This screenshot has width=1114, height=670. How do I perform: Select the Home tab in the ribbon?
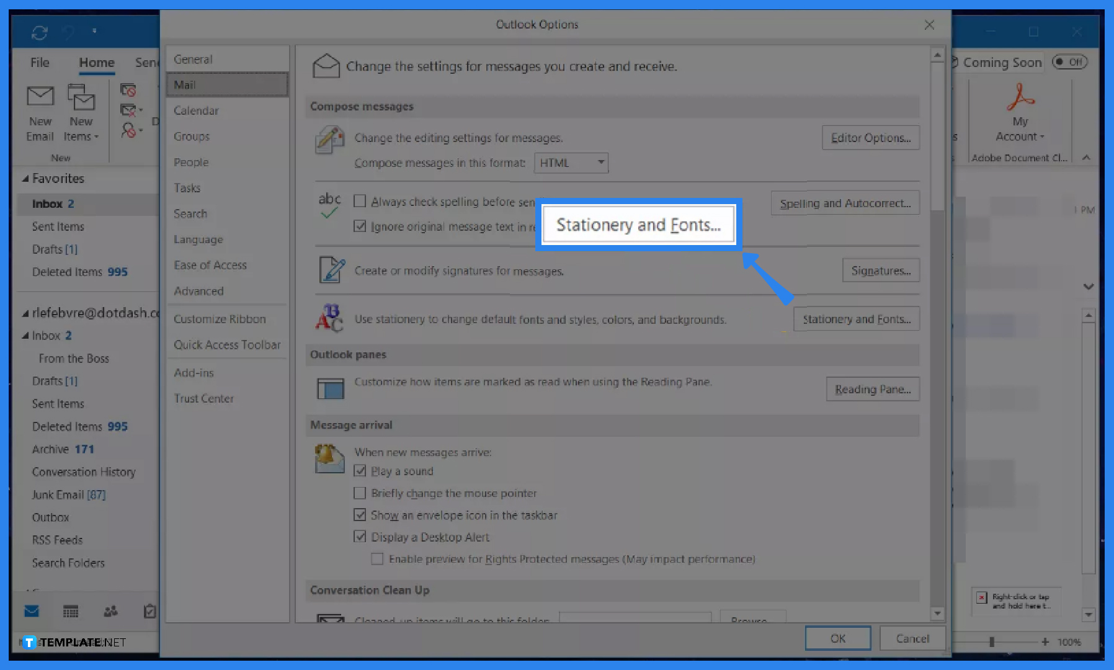pos(96,62)
